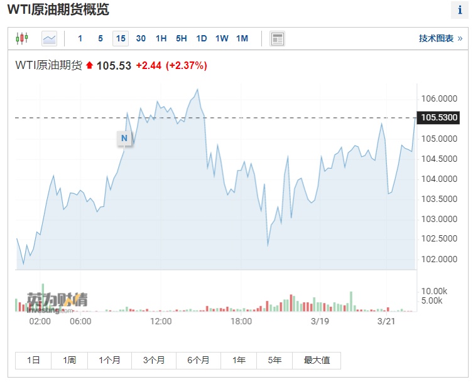Viewport: 473px width, 382px height.
Task: Click the WTI原油期货概览 heading
Action: pos(58,9)
